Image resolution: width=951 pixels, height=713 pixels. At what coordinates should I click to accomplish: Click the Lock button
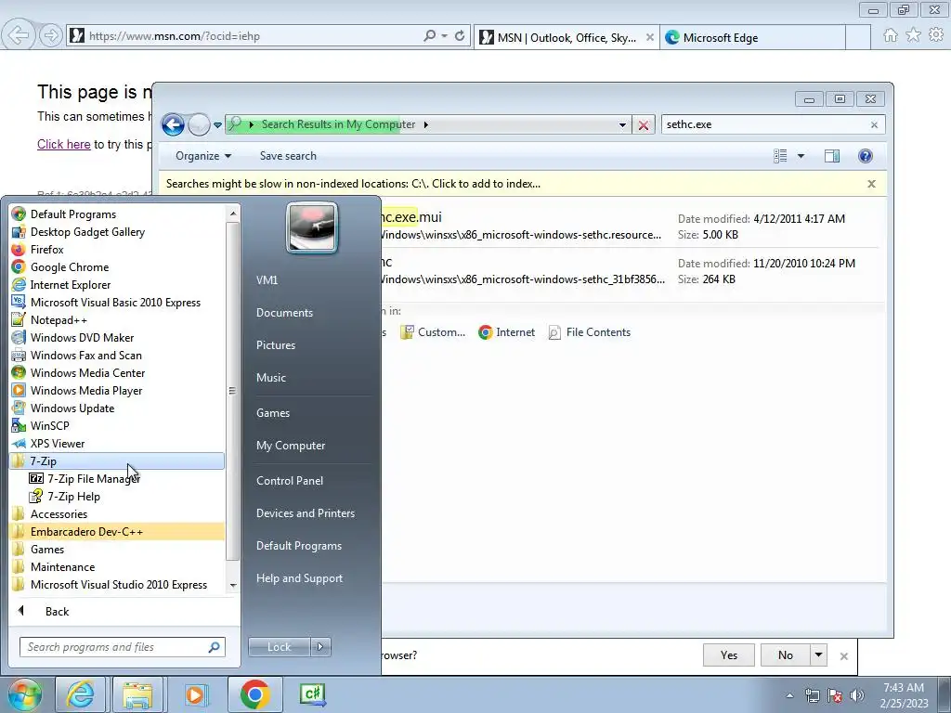coord(279,647)
